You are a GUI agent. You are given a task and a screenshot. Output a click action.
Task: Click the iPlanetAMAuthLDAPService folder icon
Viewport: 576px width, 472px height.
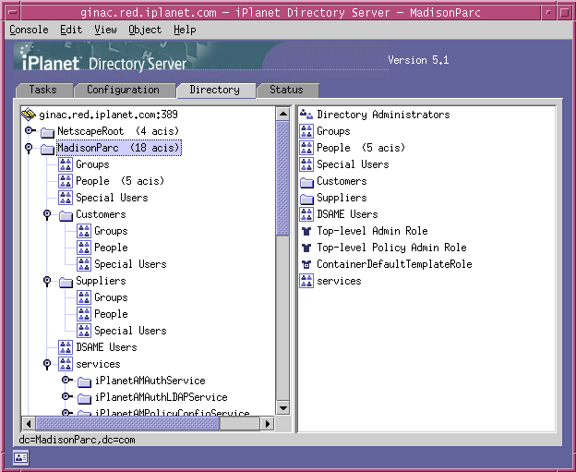click(84, 398)
